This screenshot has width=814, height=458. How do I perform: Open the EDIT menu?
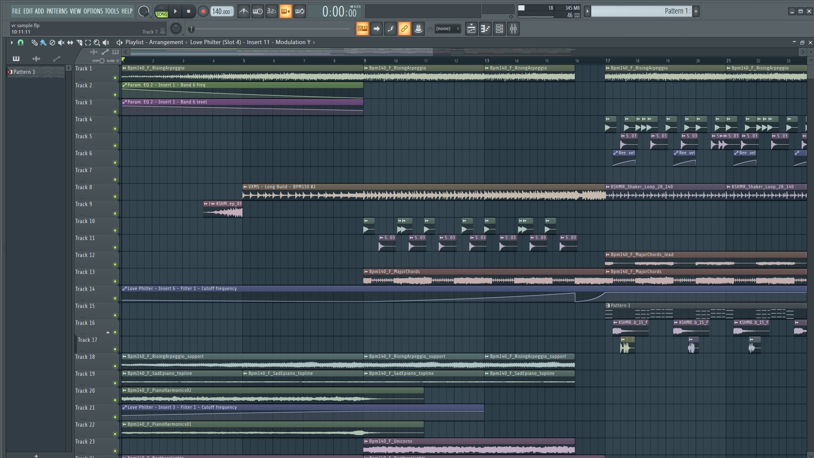[x=28, y=11]
